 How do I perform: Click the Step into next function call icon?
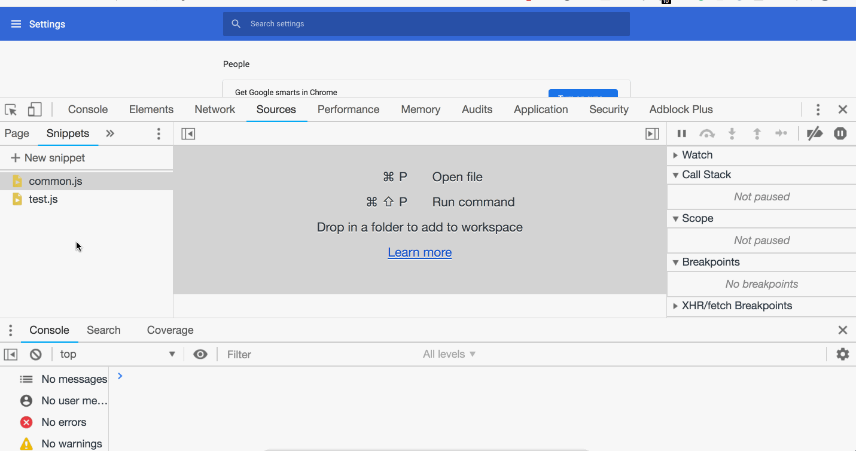click(732, 133)
